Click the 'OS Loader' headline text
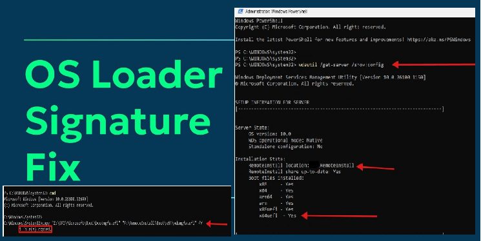Viewport: 481px width, 241px height. pyautogui.click(x=123, y=75)
